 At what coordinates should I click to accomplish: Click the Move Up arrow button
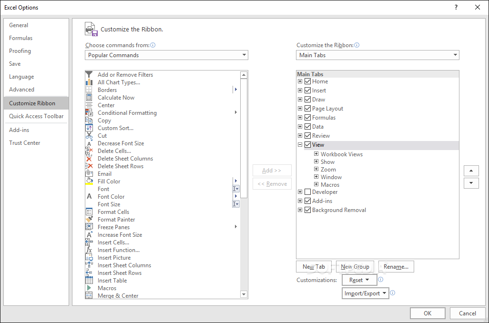click(x=471, y=171)
